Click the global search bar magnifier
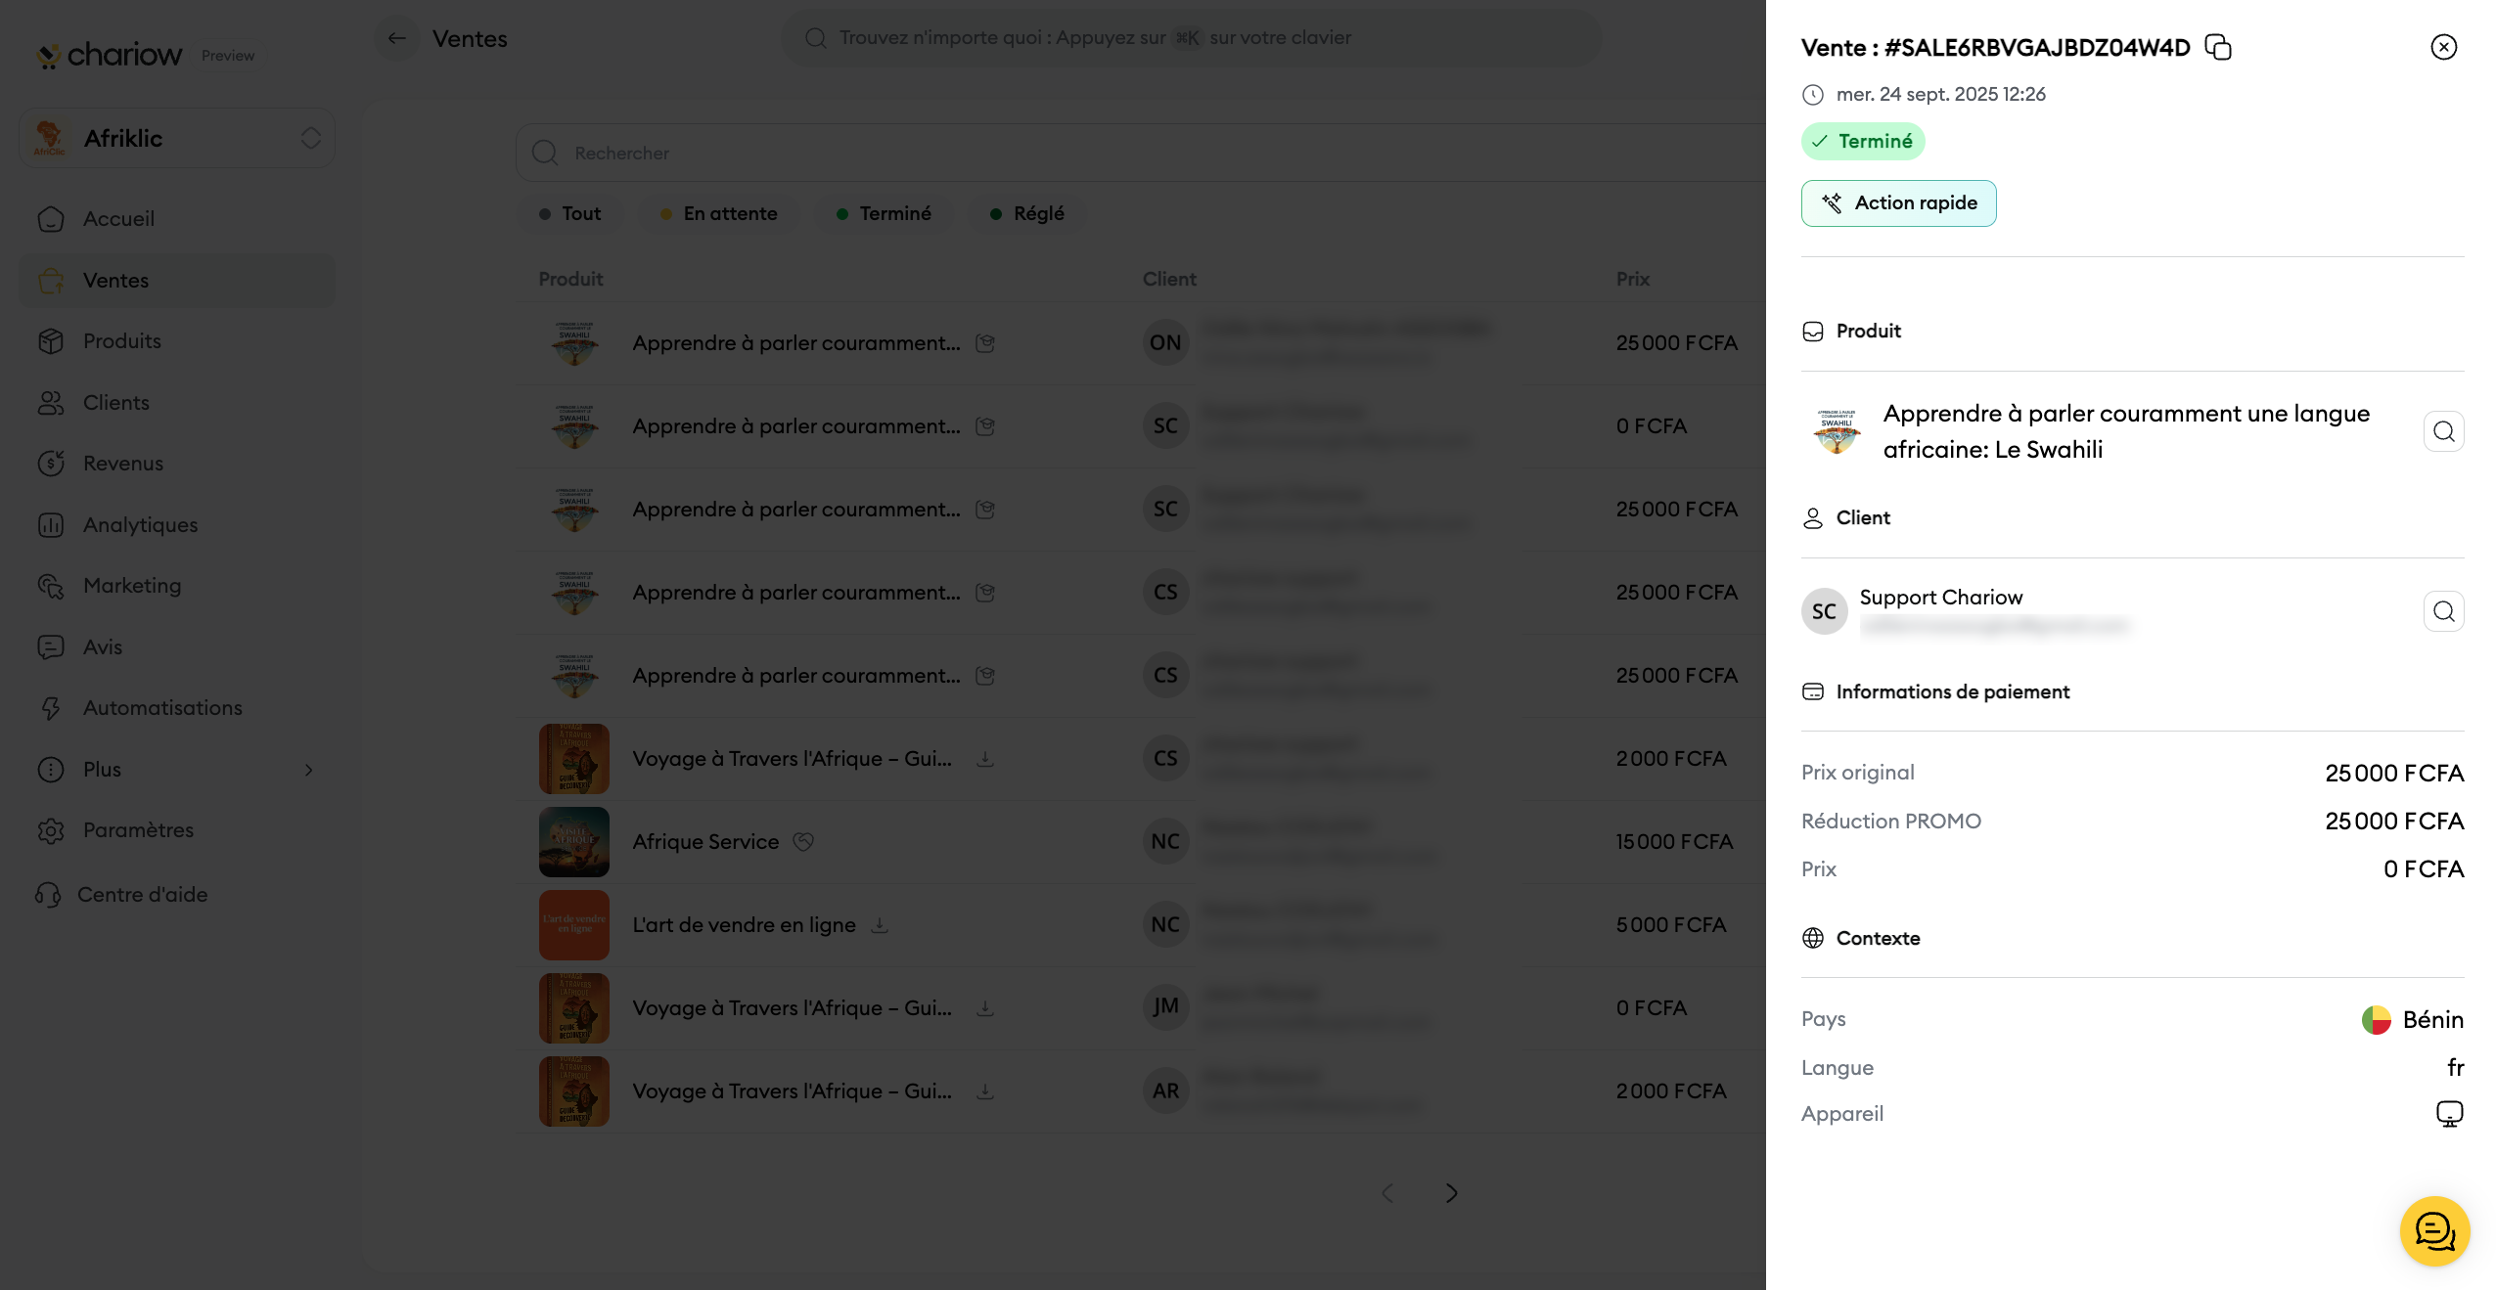2496x1290 pixels. (x=815, y=38)
